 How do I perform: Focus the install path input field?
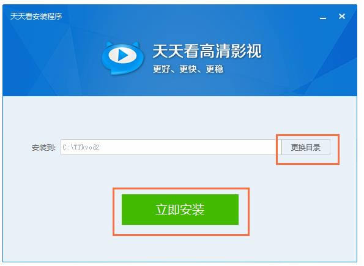pos(171,147)
